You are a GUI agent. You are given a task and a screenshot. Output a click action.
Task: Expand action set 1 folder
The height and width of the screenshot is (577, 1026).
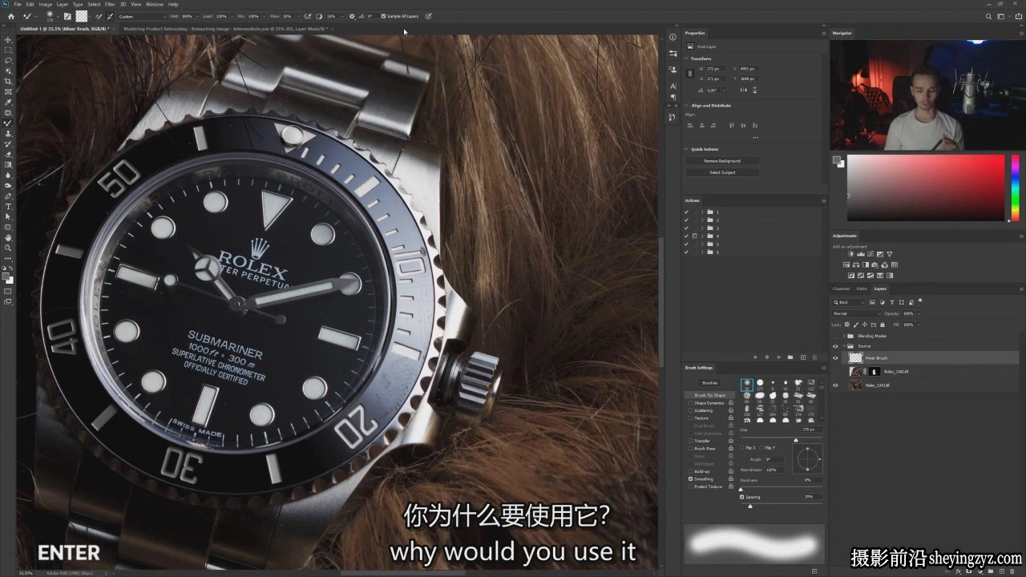pos(702,212)
